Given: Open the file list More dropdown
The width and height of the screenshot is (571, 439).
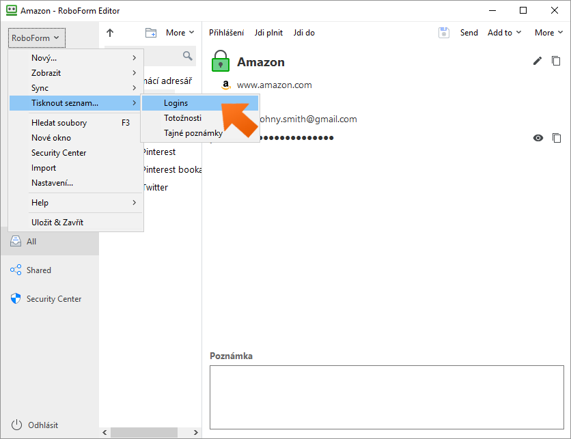Looking at the screenshot, I should click(180, 33).
